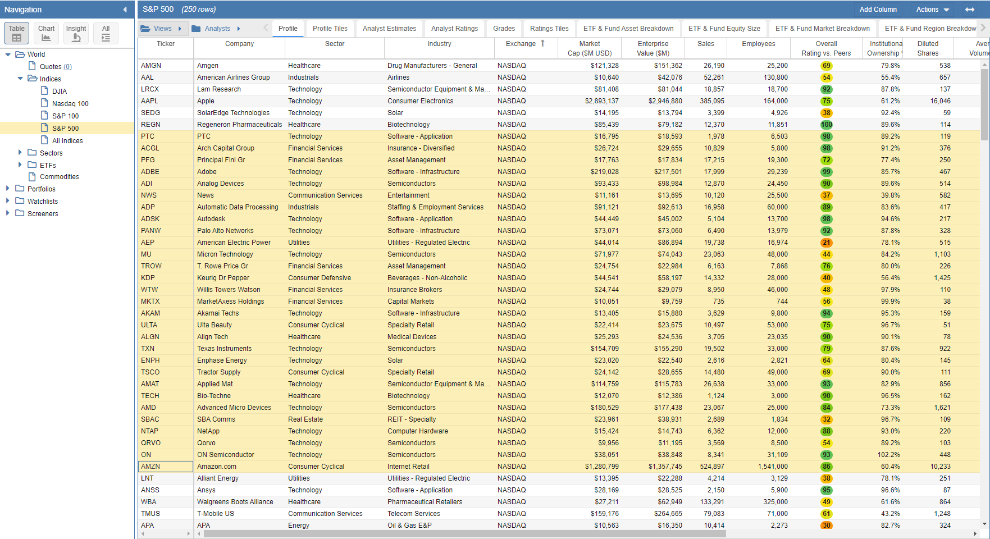Image resolution: width=990 pixels, height=539 pixels.
Task: Open Commodities in navigation tree
Action: pyautogui.click(x=60, y=177)
